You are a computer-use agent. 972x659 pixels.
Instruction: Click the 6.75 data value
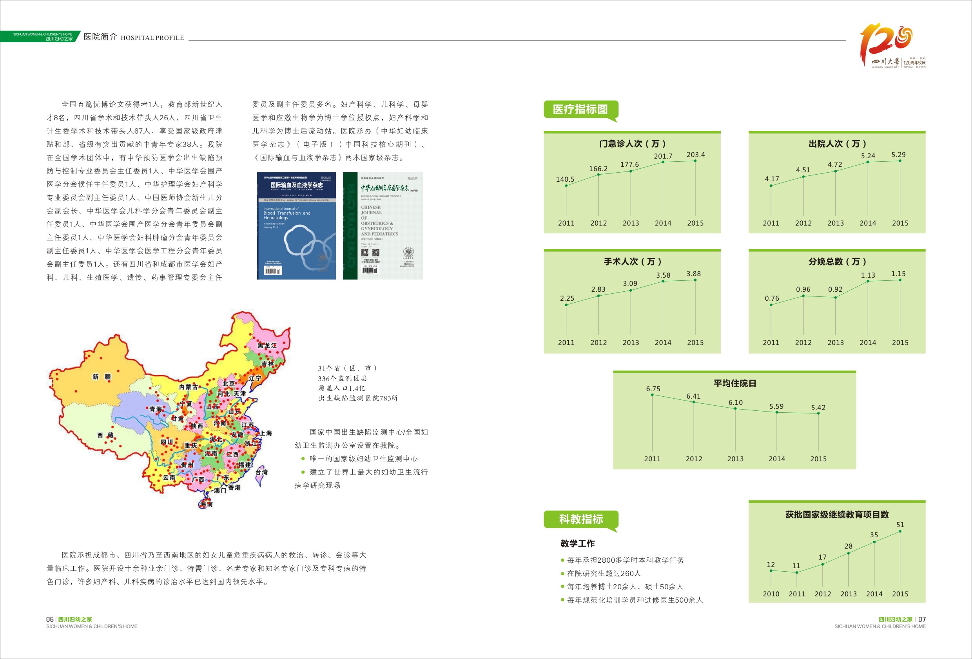pyautogui.click(x=653, y=389)
